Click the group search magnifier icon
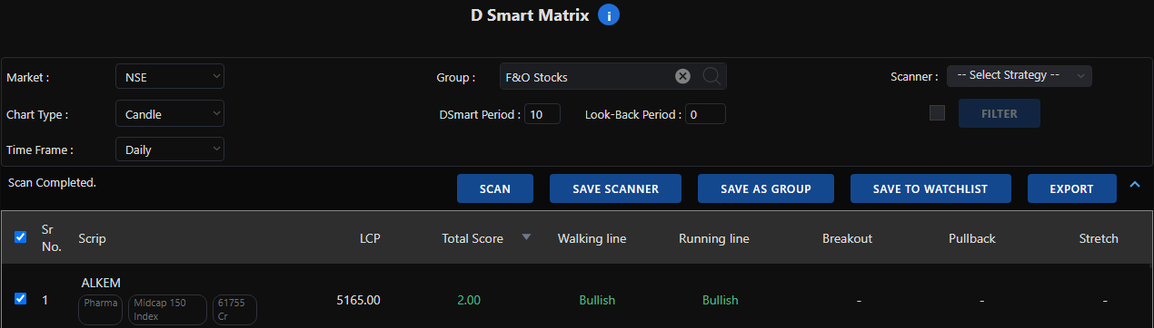This screenshot has height=328, width=1154. tap(711, 77)
